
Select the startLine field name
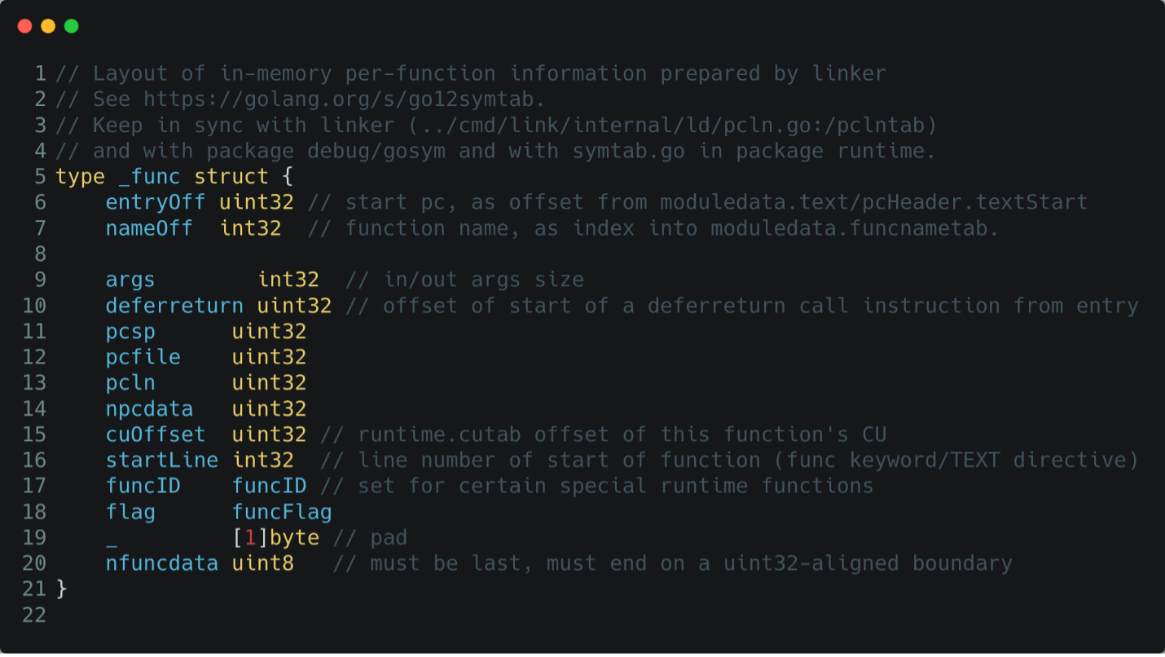(161, 461)
